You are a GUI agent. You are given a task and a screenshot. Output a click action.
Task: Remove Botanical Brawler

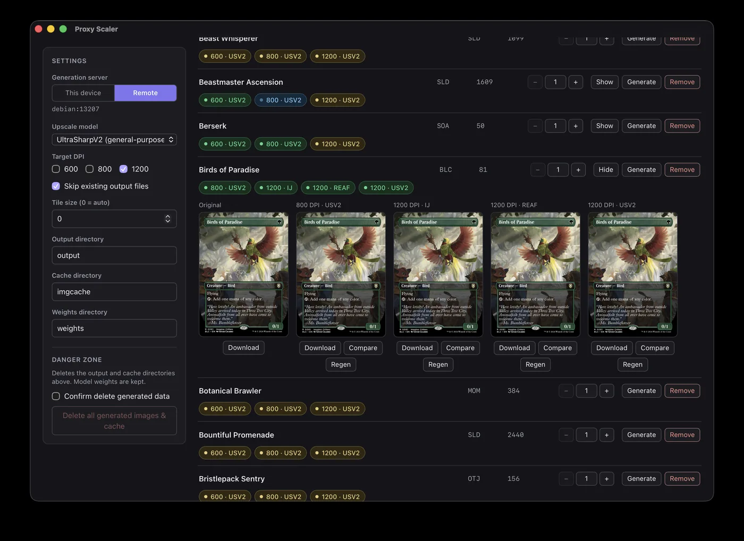pos(682,391)
